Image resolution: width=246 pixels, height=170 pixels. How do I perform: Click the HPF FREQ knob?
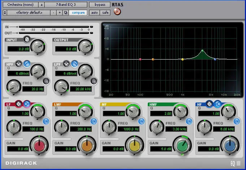[x=14, y=87]
